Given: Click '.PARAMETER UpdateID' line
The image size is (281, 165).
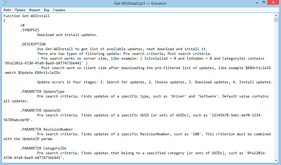Looking at the screenshot, I should point(40,110).
